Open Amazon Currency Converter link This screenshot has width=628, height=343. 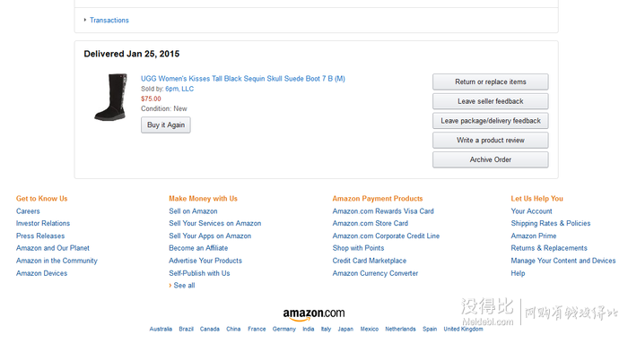click(x=375, y=273)
